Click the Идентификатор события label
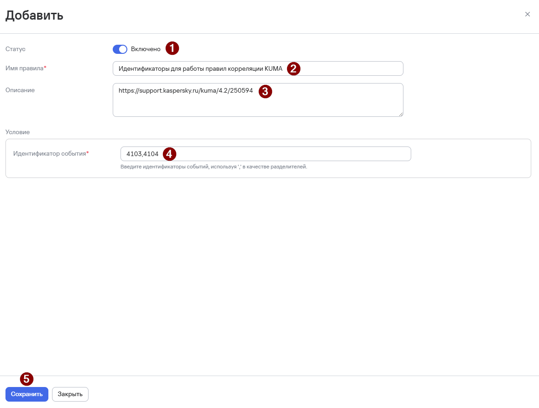 coord(51,154)
